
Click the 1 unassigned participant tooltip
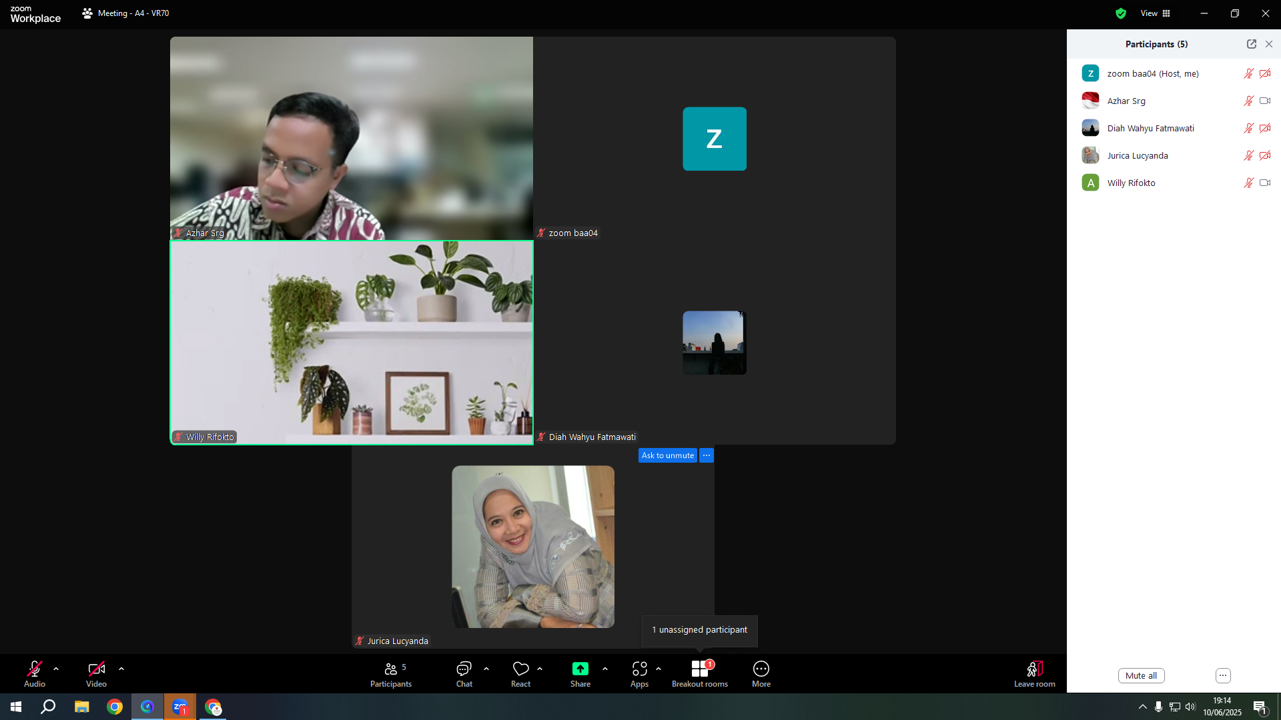(x=700, y=630)
